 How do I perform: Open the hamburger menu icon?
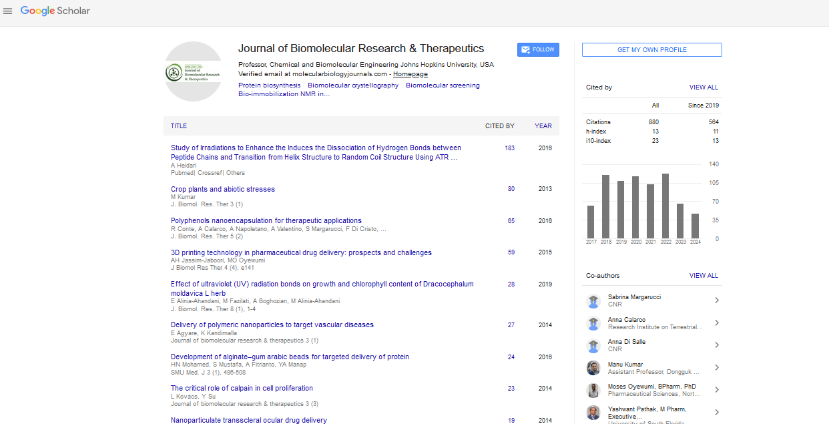click(8, 11)
